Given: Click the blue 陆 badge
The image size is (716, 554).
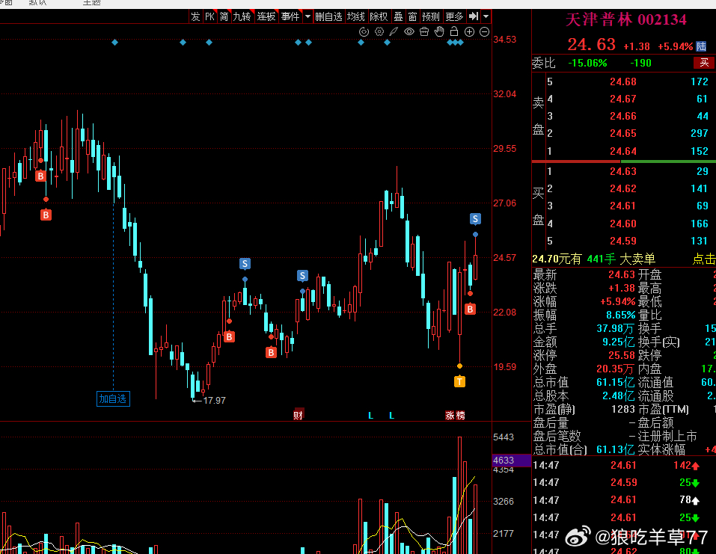Looking at the screenshot, I should tap(701, 46).
